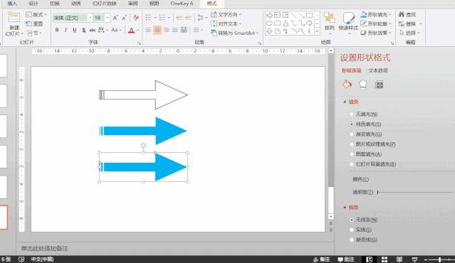Collapse the 填充 section

click(345, 102)
